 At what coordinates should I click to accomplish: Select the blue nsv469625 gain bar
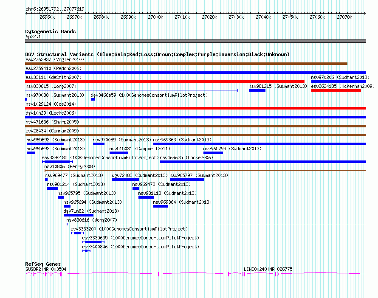pos(263,162)
